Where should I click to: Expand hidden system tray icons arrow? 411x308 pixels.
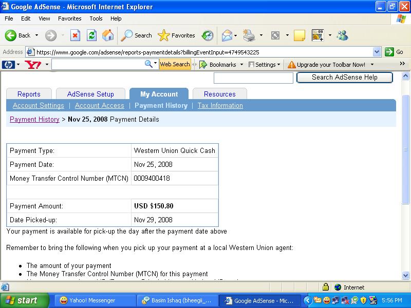point(308,300)
